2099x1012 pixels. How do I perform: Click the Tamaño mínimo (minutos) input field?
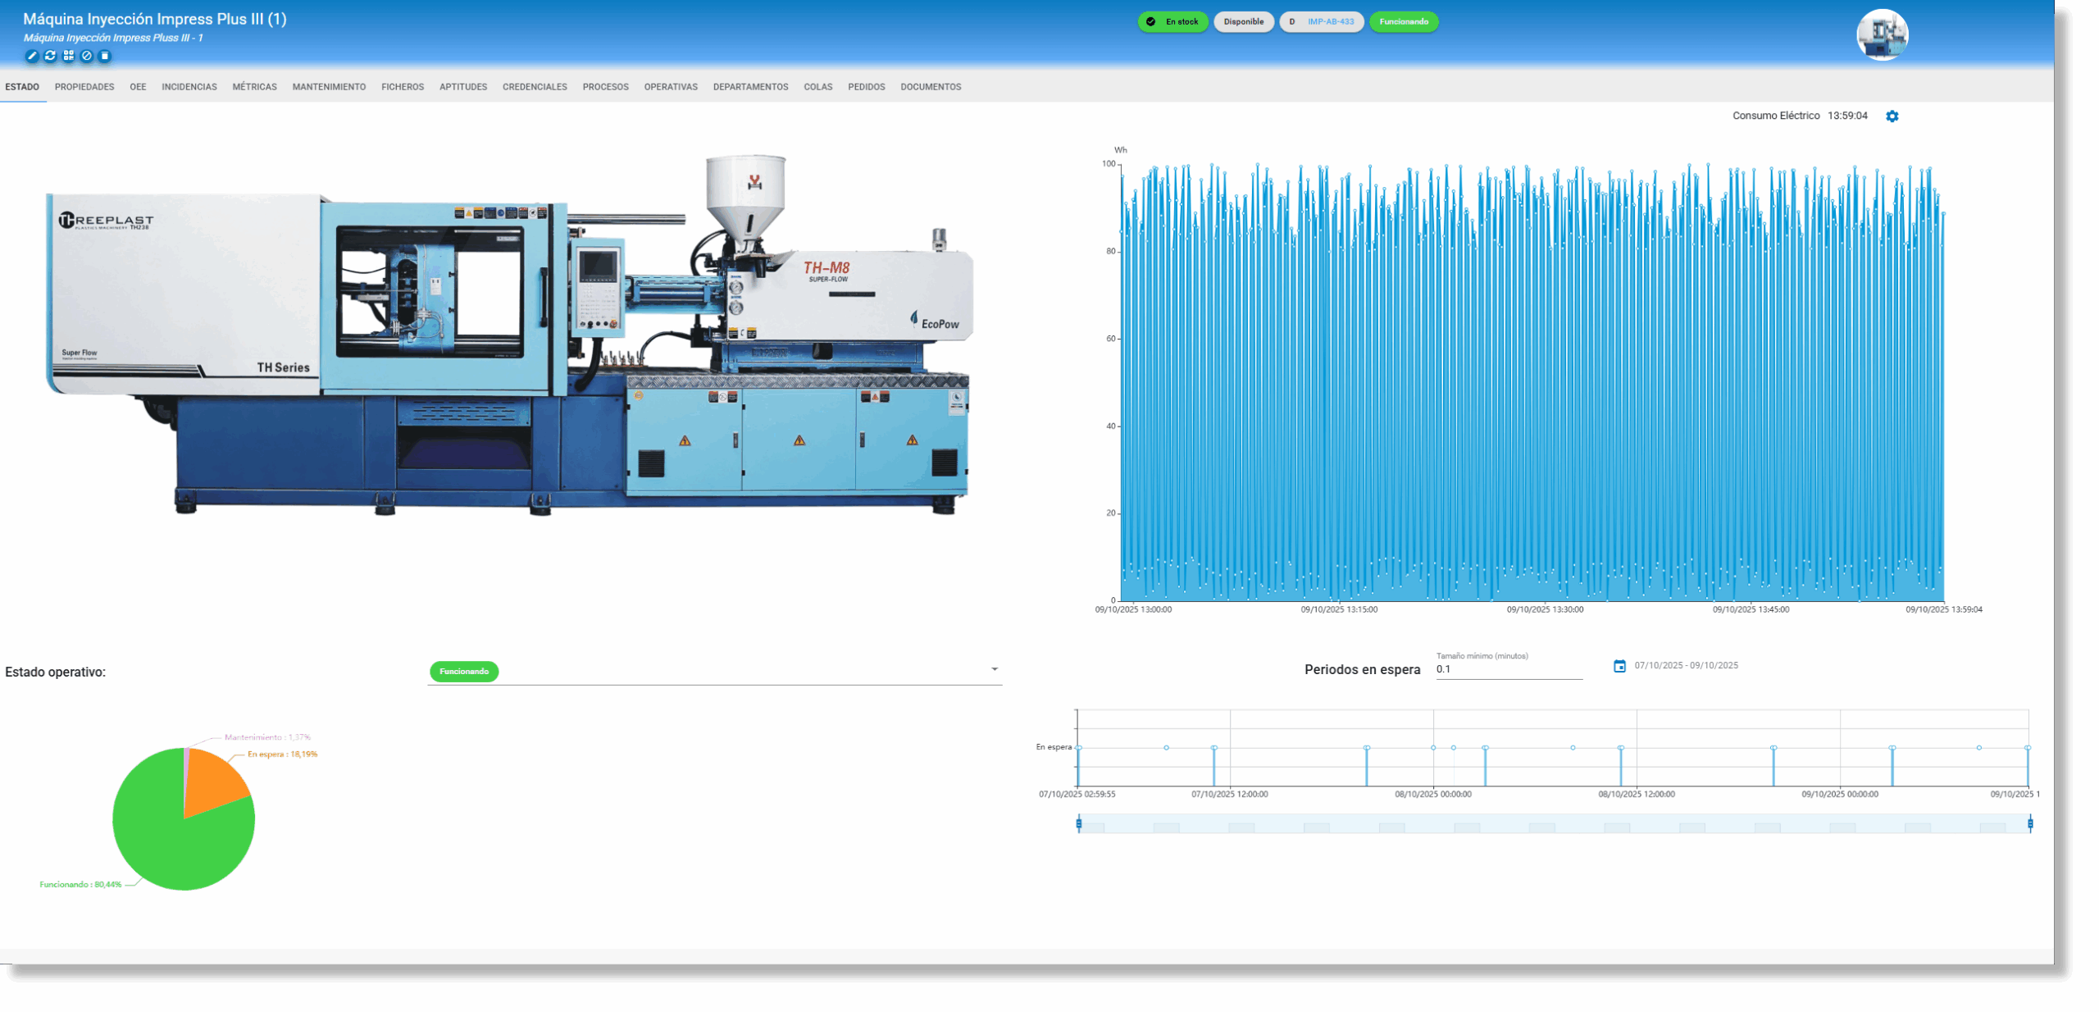(x=1508, y=669)
